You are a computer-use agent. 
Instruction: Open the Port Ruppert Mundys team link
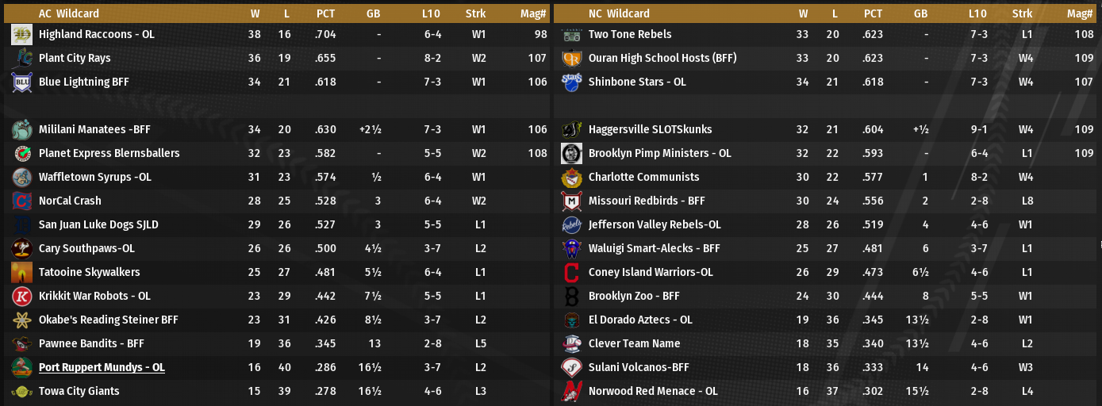(x=102, y=368)
